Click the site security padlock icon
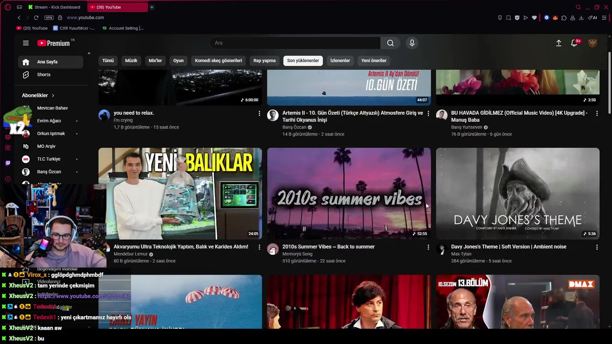The image size is (612, 344). point(60,18)
